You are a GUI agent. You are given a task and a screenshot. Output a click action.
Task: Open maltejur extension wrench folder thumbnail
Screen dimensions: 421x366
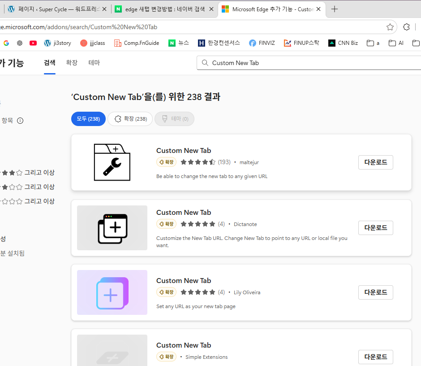(x=112, y=162)
